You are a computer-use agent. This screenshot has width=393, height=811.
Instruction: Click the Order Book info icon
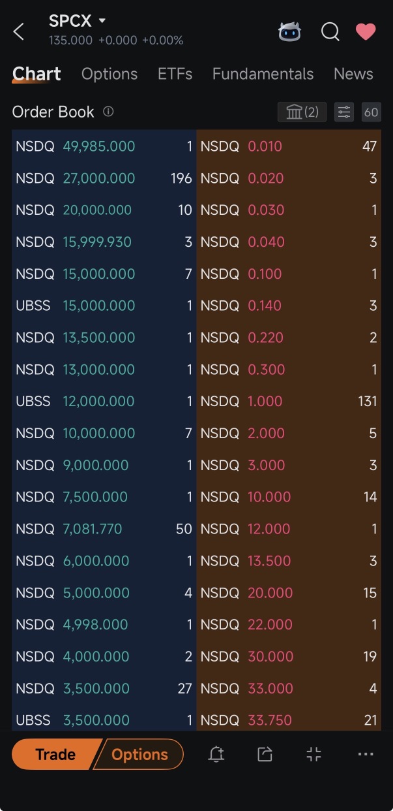[108, 112]
